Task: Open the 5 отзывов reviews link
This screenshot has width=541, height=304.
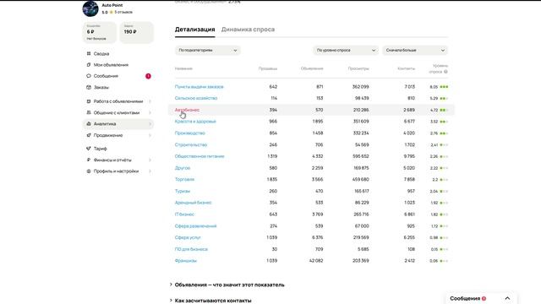Action: pos(123,12)
